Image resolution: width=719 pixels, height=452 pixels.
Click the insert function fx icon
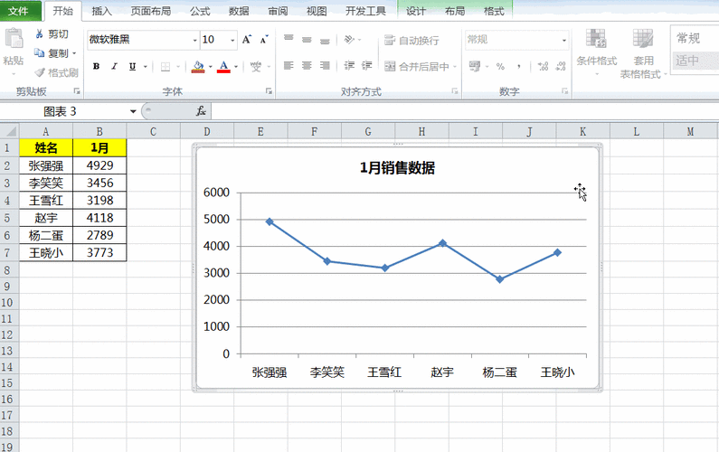pyautogui.click(x=201, y=111)
